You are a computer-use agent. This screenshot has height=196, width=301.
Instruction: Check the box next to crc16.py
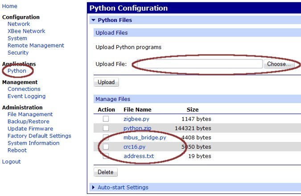106,147
